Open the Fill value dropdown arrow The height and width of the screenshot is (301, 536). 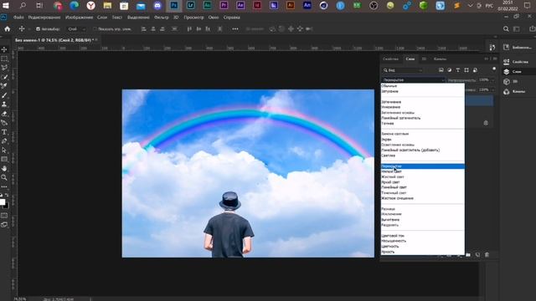point(492,89)
